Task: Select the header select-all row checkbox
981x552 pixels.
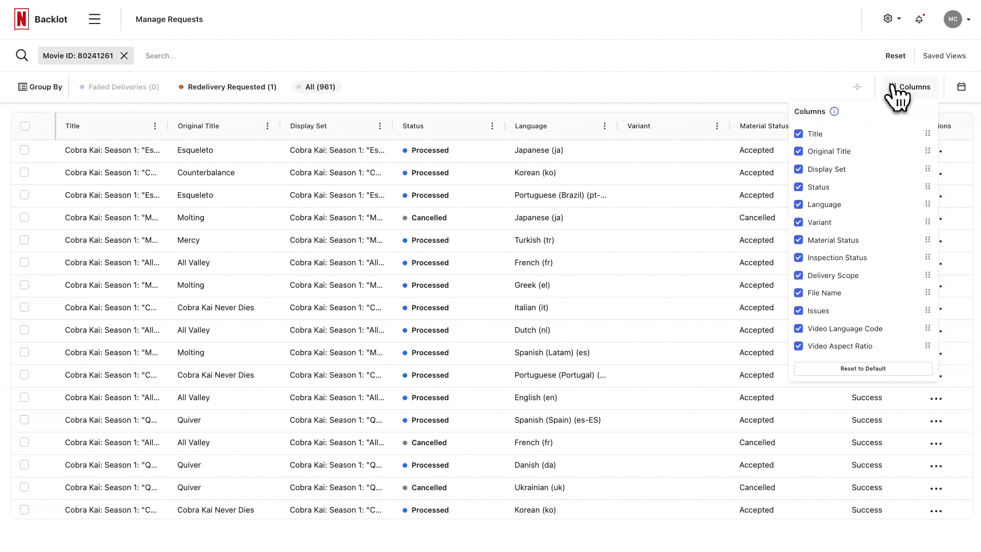Action: tap(25, 126)
